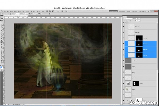This screenshot has height=106, width=159.
Task: Enable the Erase to History checkbox
Action: (41, 14)
